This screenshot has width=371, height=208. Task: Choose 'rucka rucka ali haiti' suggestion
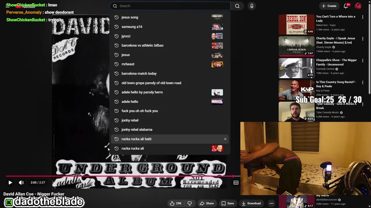click(170, 139)
